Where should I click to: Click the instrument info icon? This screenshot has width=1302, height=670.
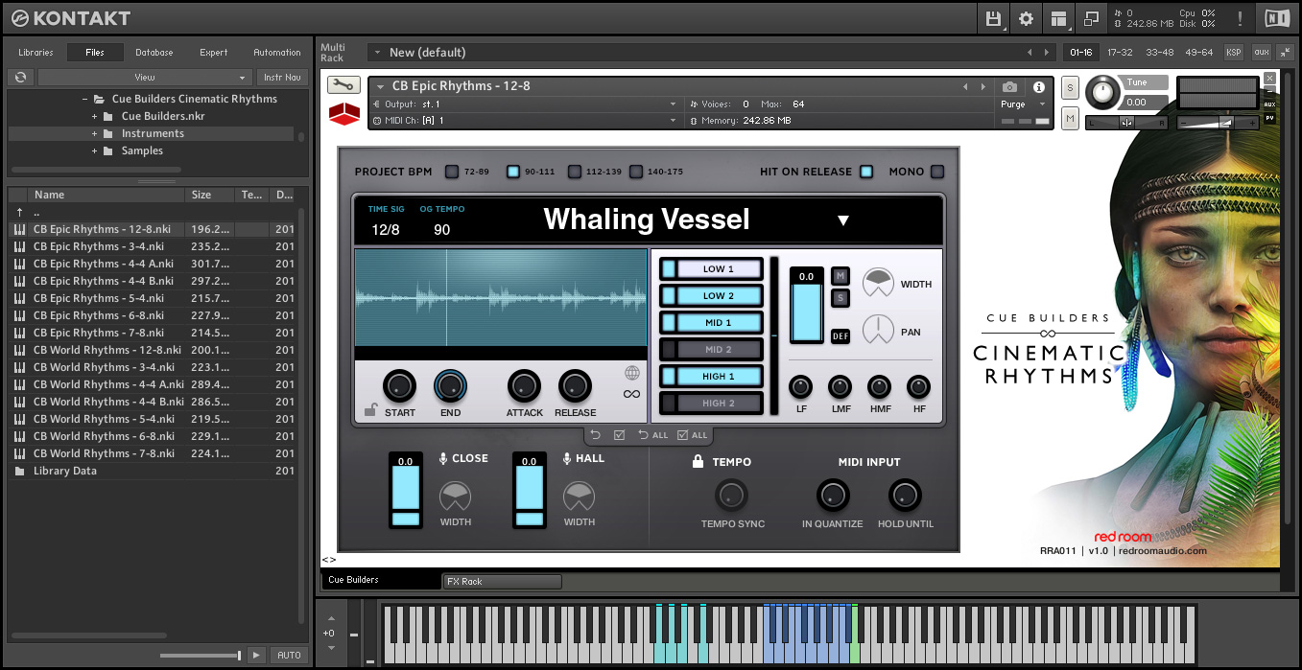(x=1038, y=87)
